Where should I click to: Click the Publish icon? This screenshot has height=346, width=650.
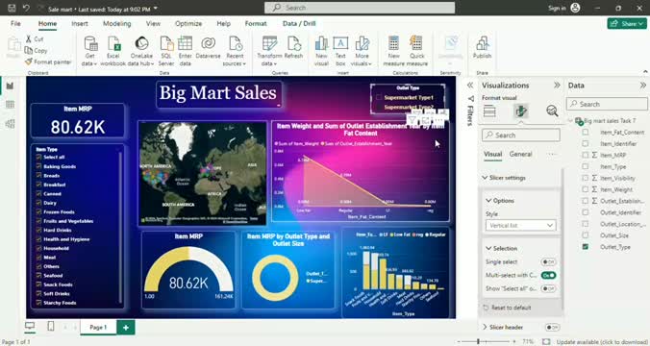pos(482,47)
